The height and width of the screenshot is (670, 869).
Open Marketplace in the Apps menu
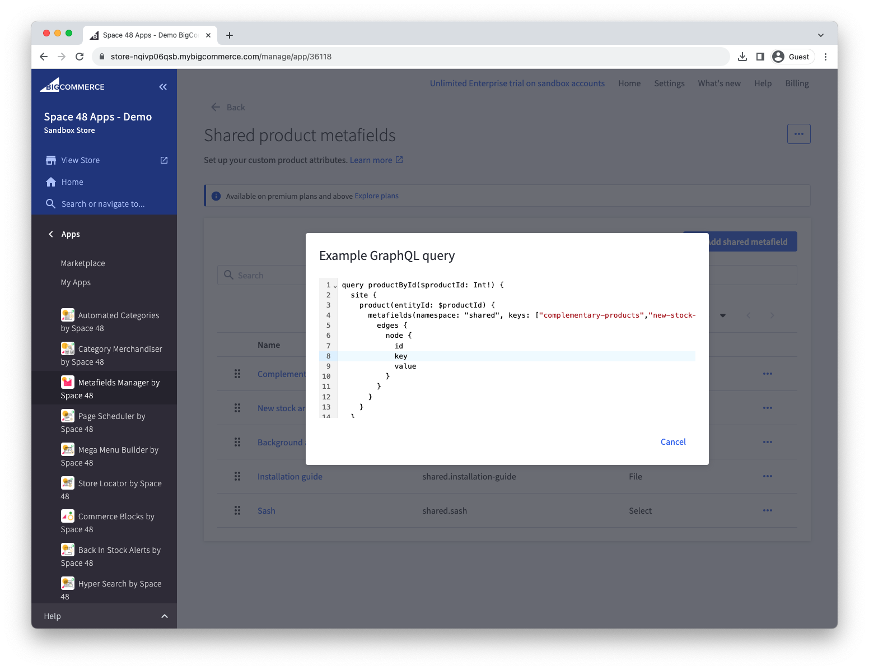83,263
